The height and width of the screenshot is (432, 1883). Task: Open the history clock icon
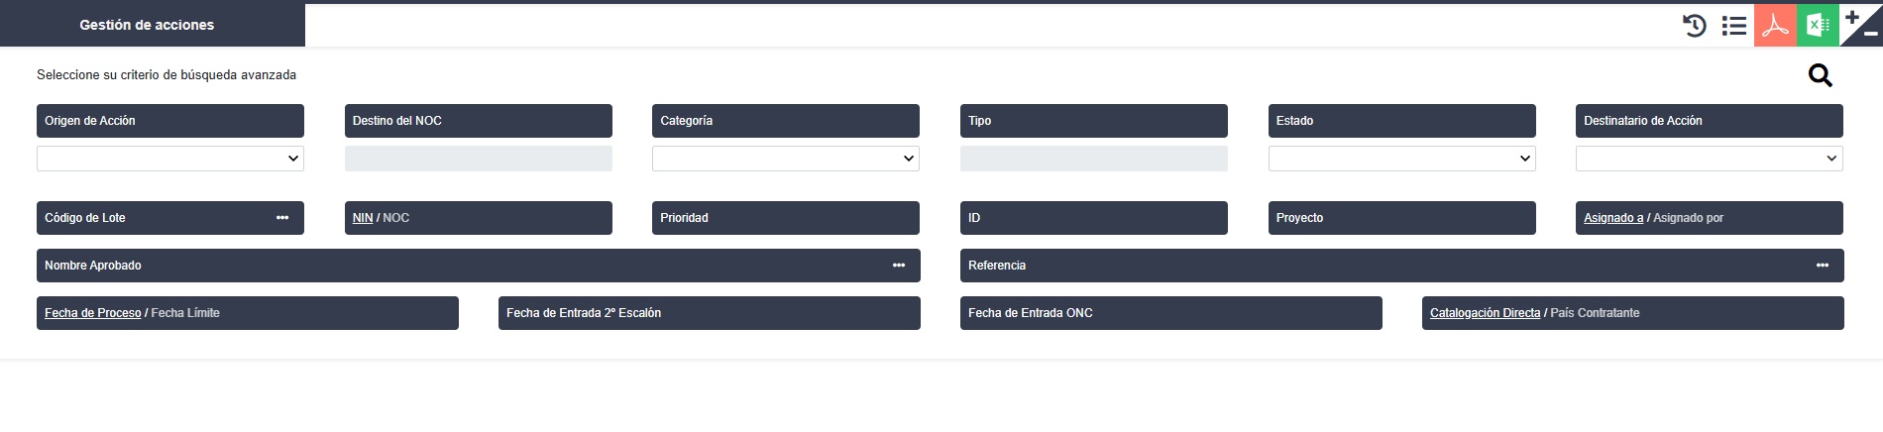click(x=1695, y=26)
